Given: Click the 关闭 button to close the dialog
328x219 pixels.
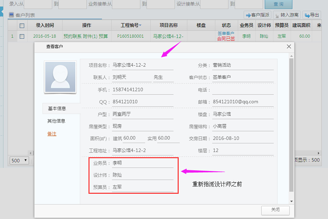Looking at the screenshot, I should point(275,210).
